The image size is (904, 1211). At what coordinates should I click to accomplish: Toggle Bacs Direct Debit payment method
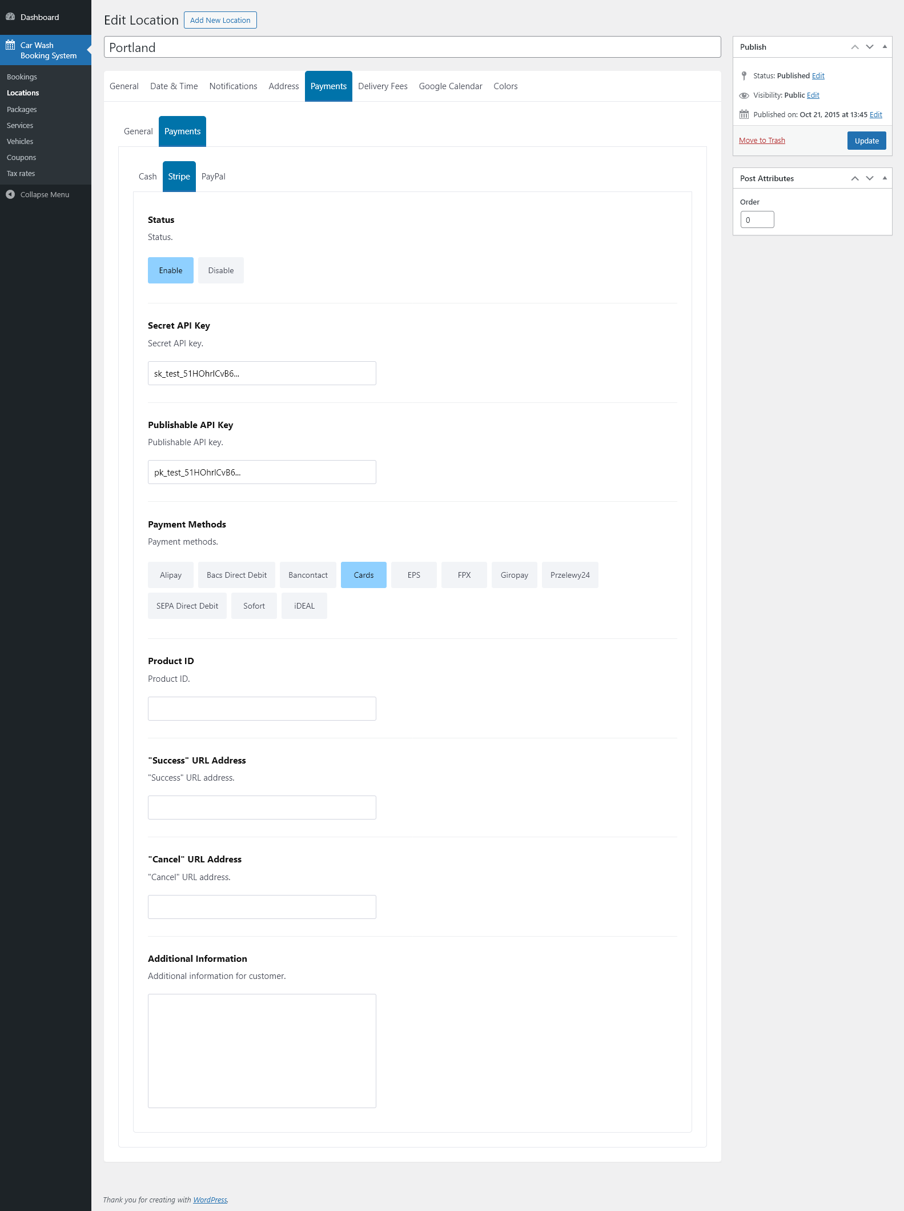point(236,575)
